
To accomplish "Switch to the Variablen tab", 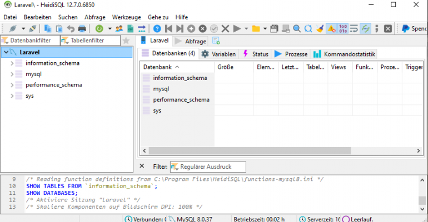I will point(219,54).
